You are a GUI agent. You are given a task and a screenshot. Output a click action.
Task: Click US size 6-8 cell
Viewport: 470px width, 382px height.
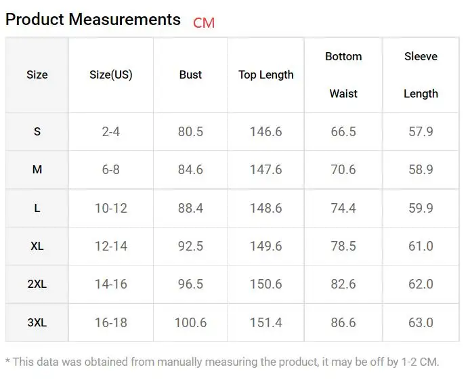tap(111, 169)
